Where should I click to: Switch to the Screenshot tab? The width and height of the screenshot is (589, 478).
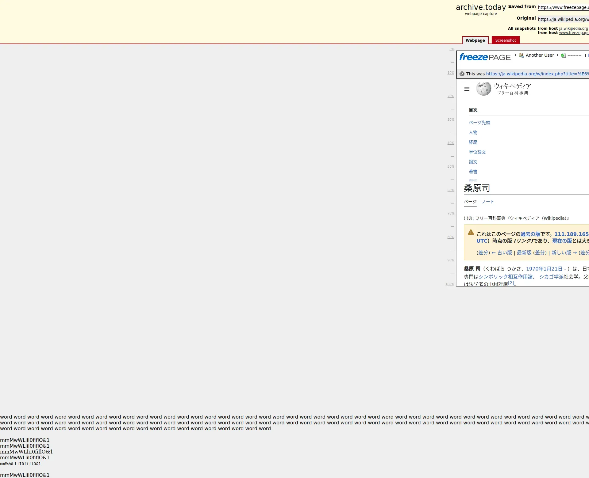click(x=505, y=40)
